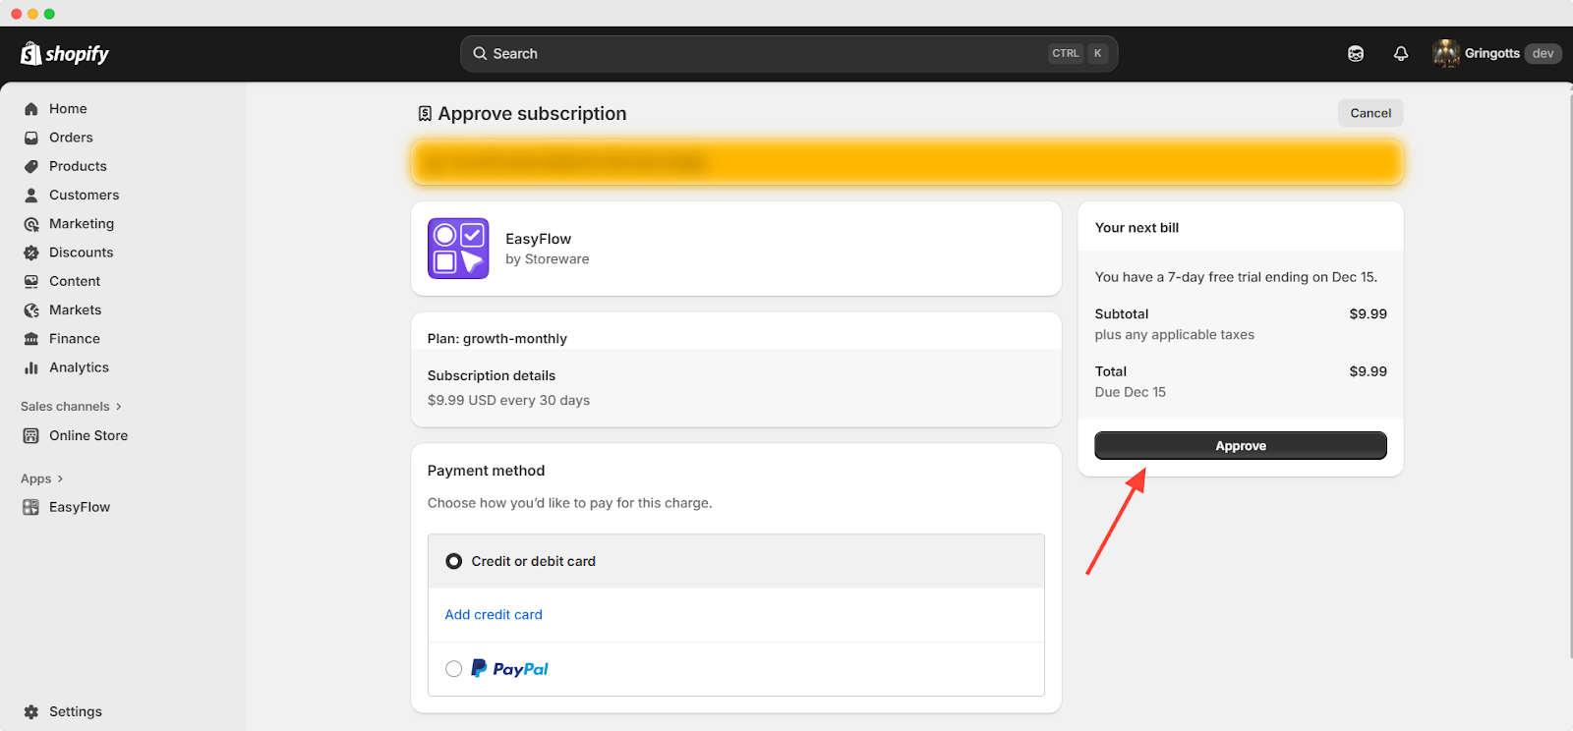Image resolution: width=1573 pixels, height=731 pixels.
Task: Click the Total $9.99 amount
Action: 1368,371
